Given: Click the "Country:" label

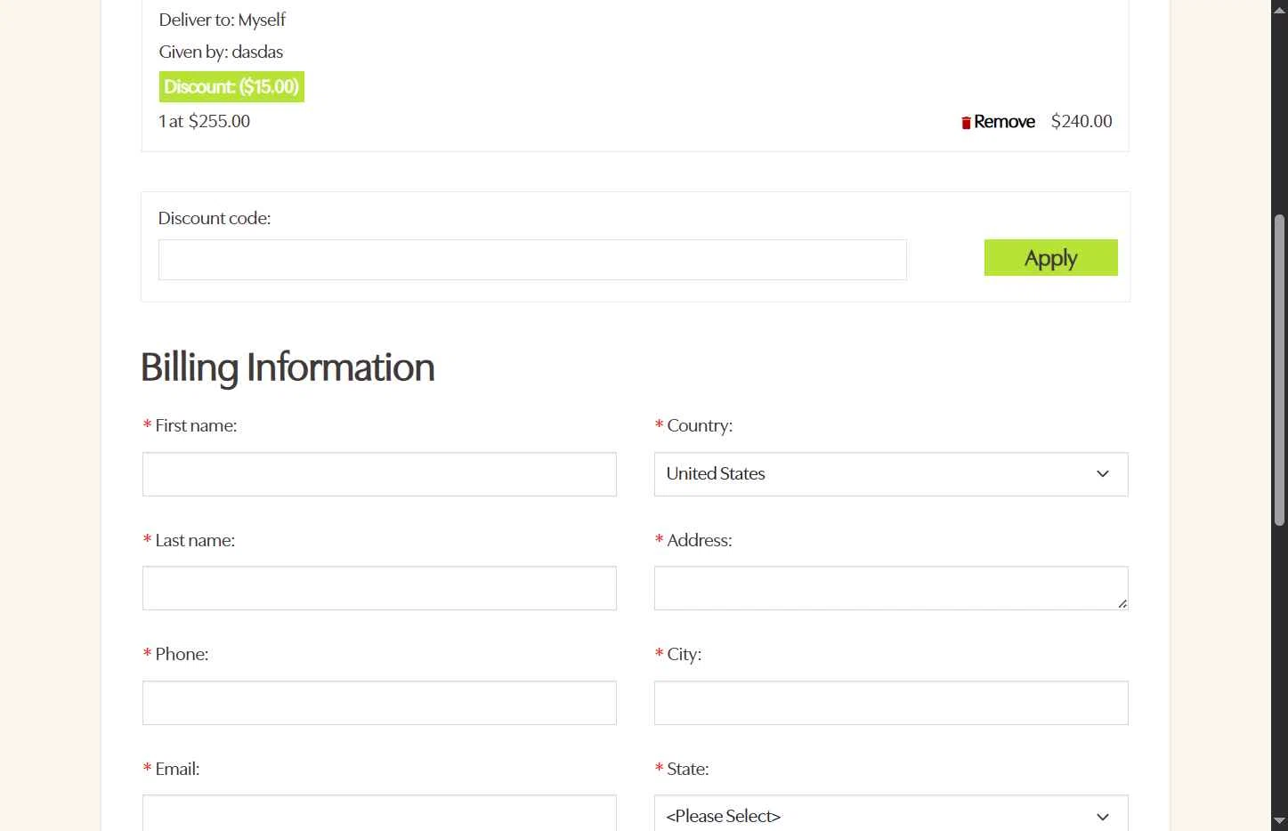Looking at the screenshot, I should click(x=700, y=425).
